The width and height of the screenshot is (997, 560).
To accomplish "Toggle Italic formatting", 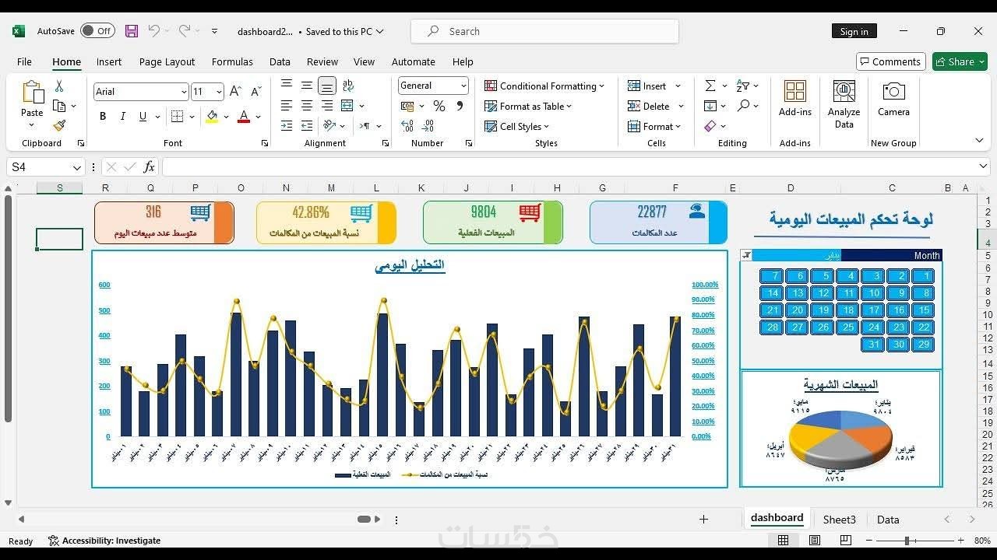I will pyautogui.click(x=122, y=117).
